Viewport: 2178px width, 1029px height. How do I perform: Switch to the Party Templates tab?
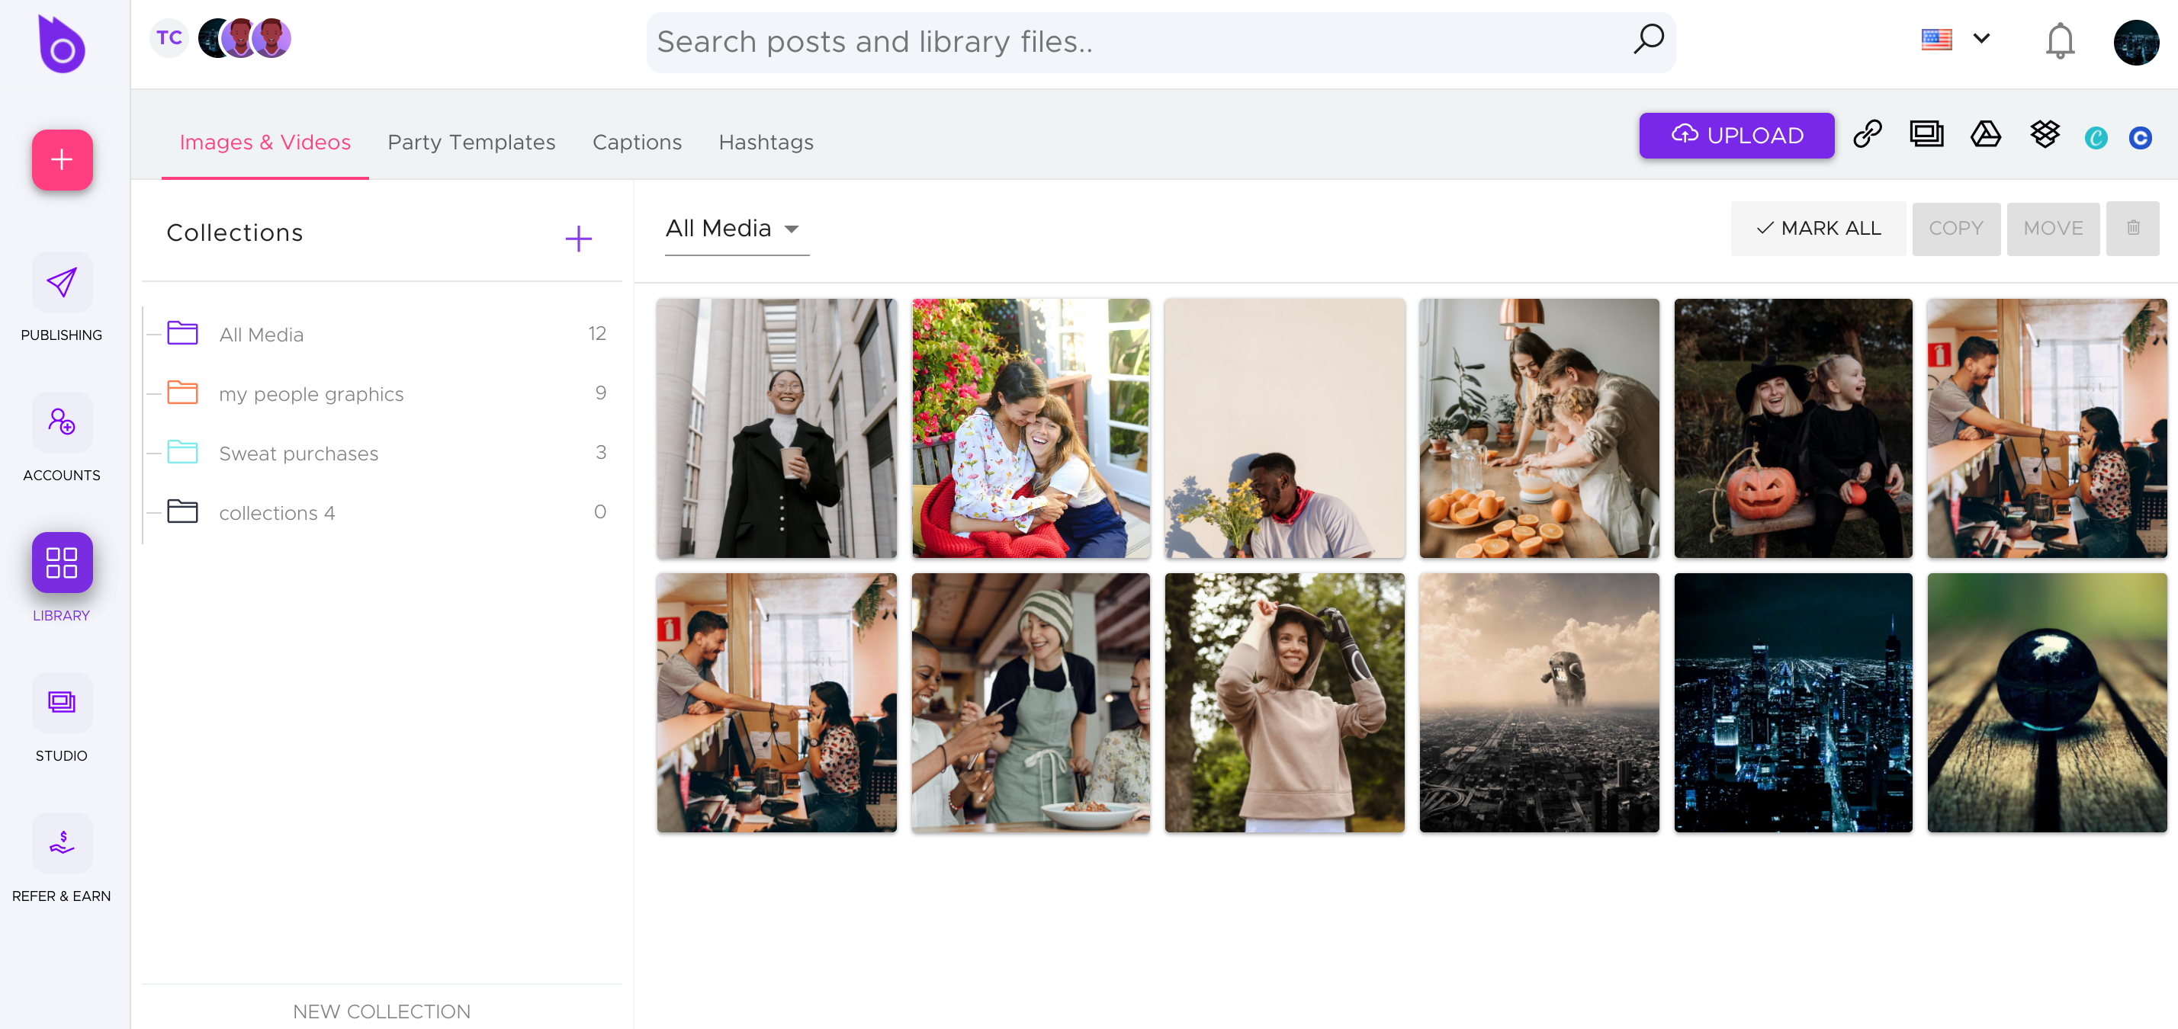pos(471,142)
